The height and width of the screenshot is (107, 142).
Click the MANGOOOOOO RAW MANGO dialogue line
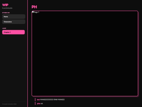51,100
